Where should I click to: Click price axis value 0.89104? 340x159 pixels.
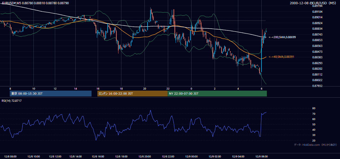[317, 12]
